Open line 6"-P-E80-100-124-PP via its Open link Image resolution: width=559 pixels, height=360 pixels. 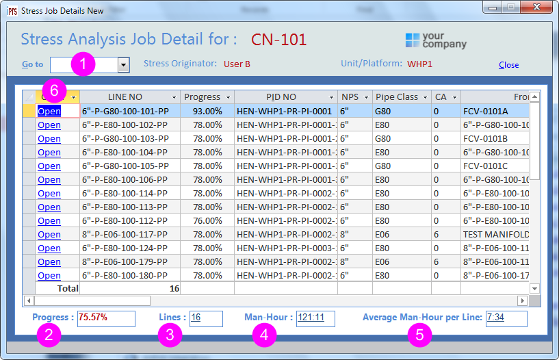49,248
